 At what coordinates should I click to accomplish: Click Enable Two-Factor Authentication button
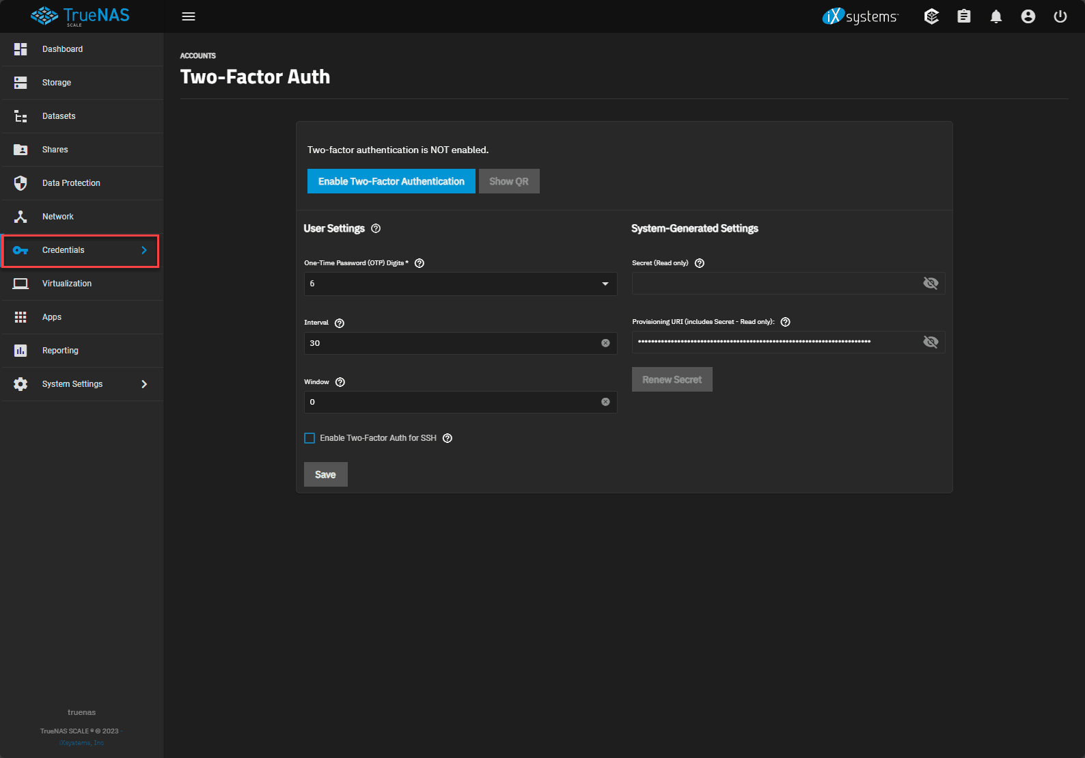392,181
